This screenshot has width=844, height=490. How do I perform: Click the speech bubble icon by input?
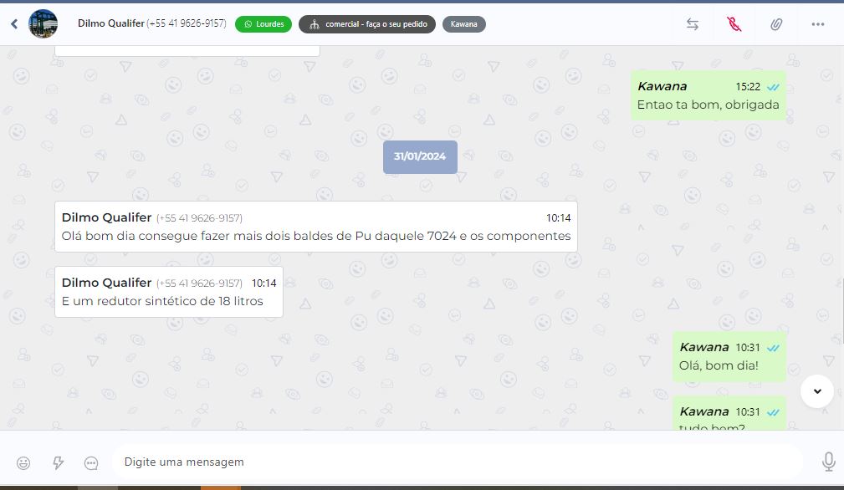[x=91, y=462]
